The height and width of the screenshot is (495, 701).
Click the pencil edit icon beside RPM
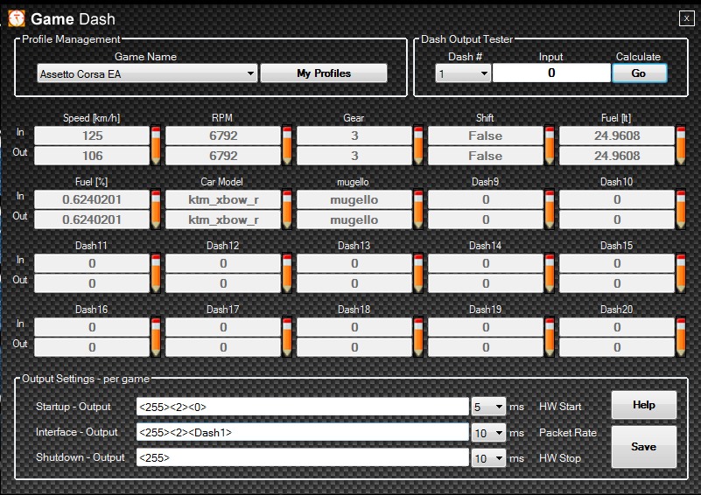click(287, 145)
